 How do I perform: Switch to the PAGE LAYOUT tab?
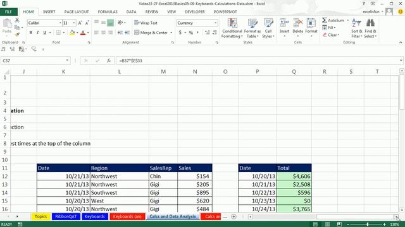click(77, 12)
